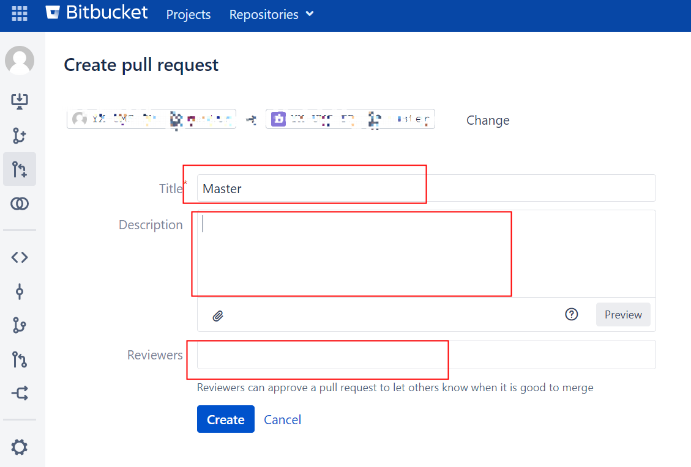This screenshot has width=691, height=467.
Task: Open the source branch selector
Action: 151,119
